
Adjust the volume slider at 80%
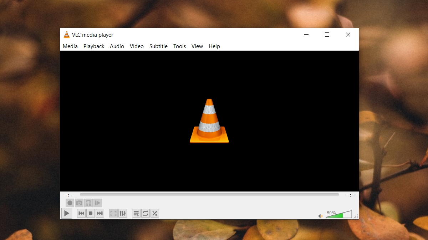(x=339, y=214)
